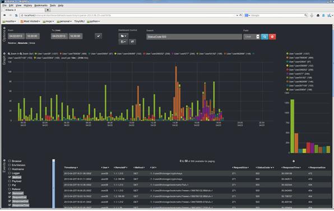The width and height of the screenshot is (334, 211).
Task: Apply the time range with the checkmark button
Action: click(x=98, y=36)
